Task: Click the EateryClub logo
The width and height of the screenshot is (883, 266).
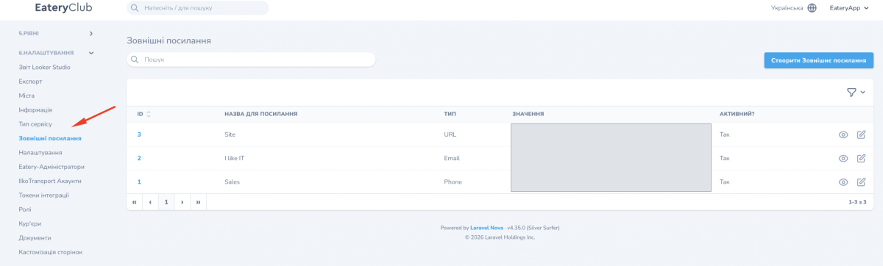Action: 63,8
